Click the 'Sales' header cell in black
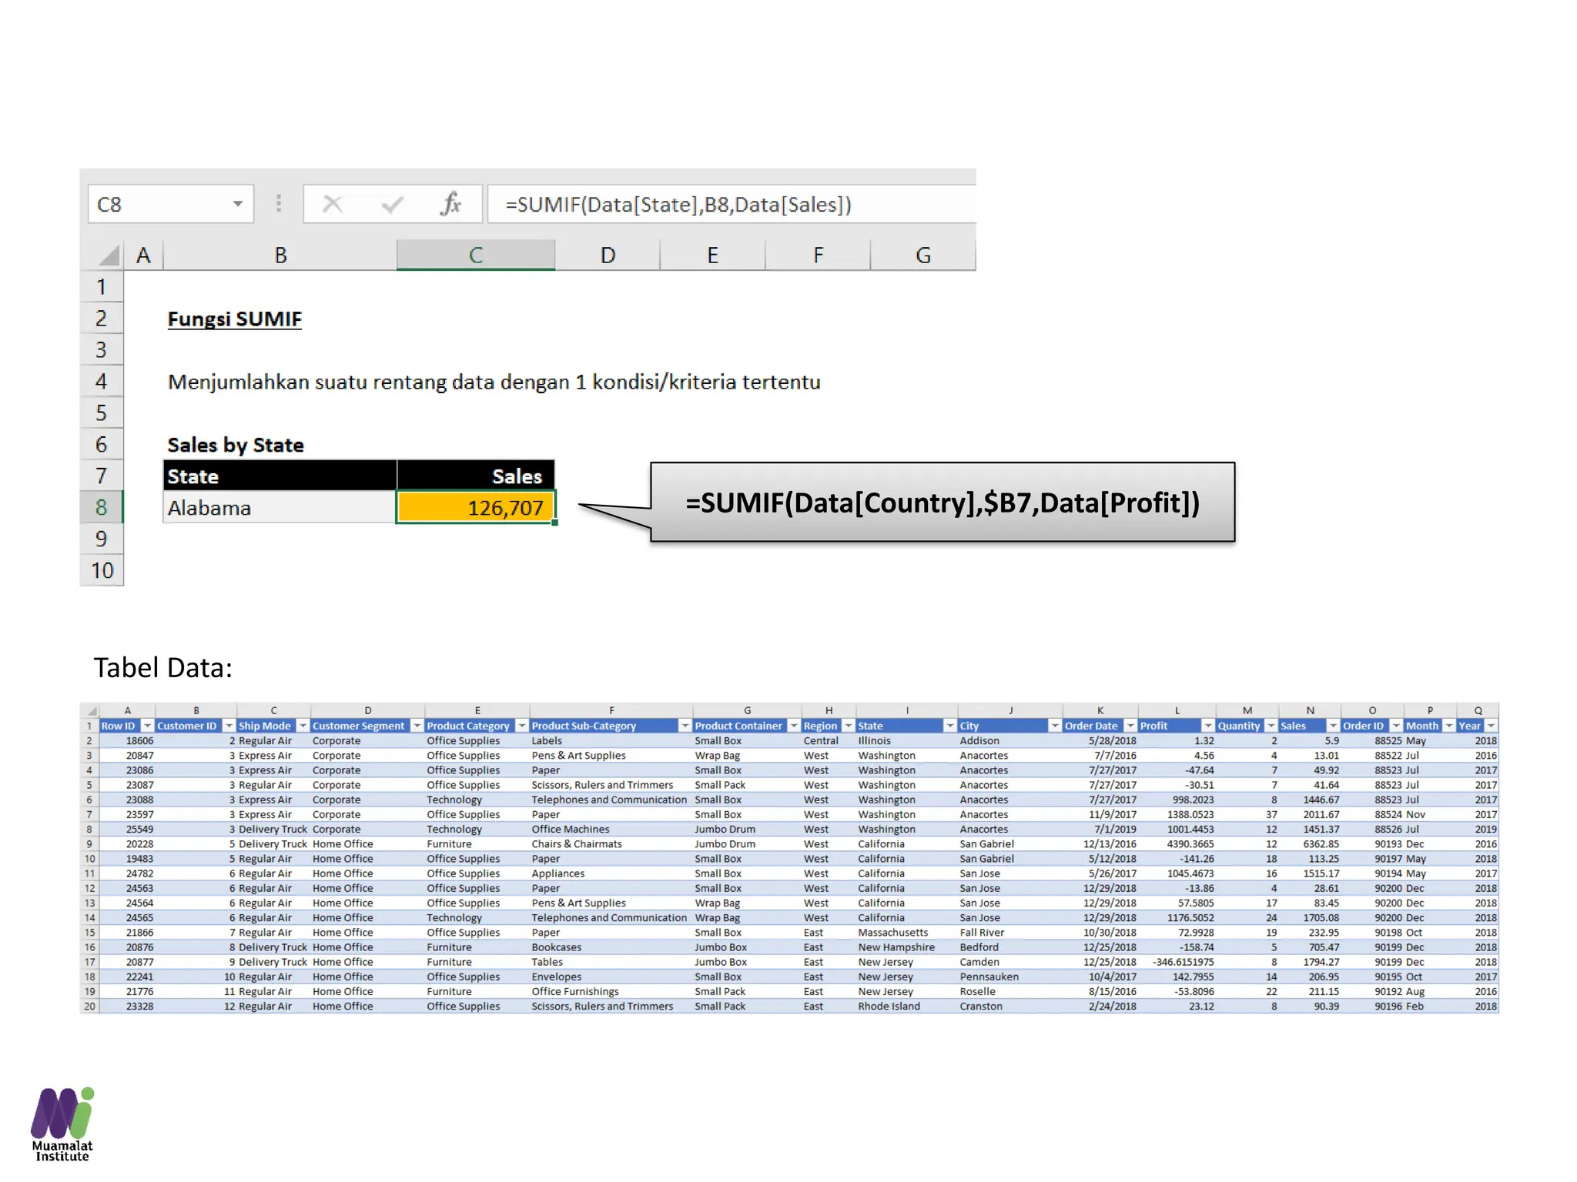The width and height of the screenshot is (1577, 1182). coord(476,476)
